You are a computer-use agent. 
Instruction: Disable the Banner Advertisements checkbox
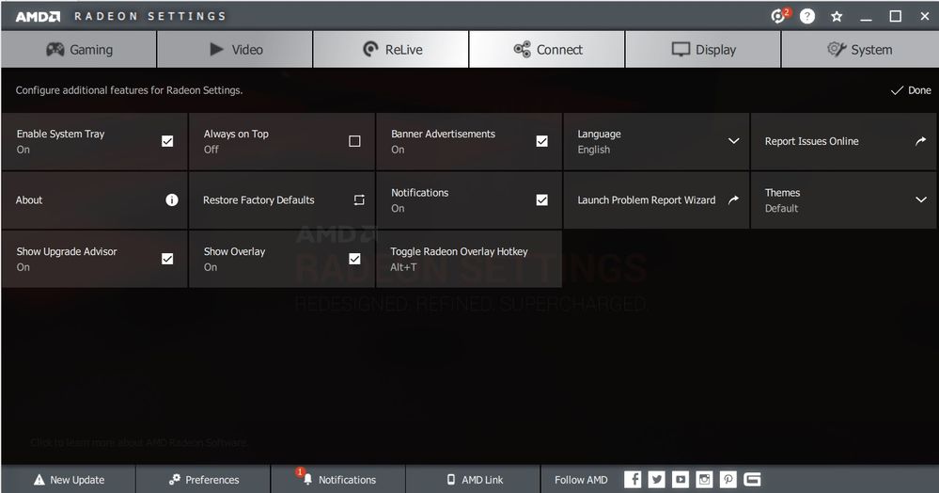click(x=542, y=141)
